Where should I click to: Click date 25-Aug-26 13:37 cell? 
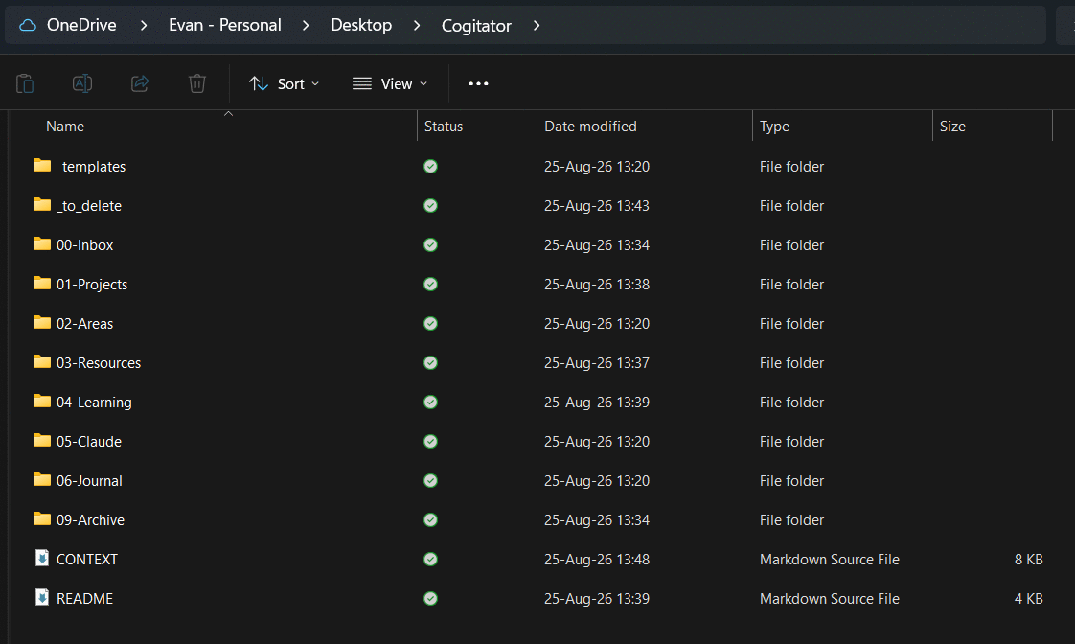click(597, 363)
